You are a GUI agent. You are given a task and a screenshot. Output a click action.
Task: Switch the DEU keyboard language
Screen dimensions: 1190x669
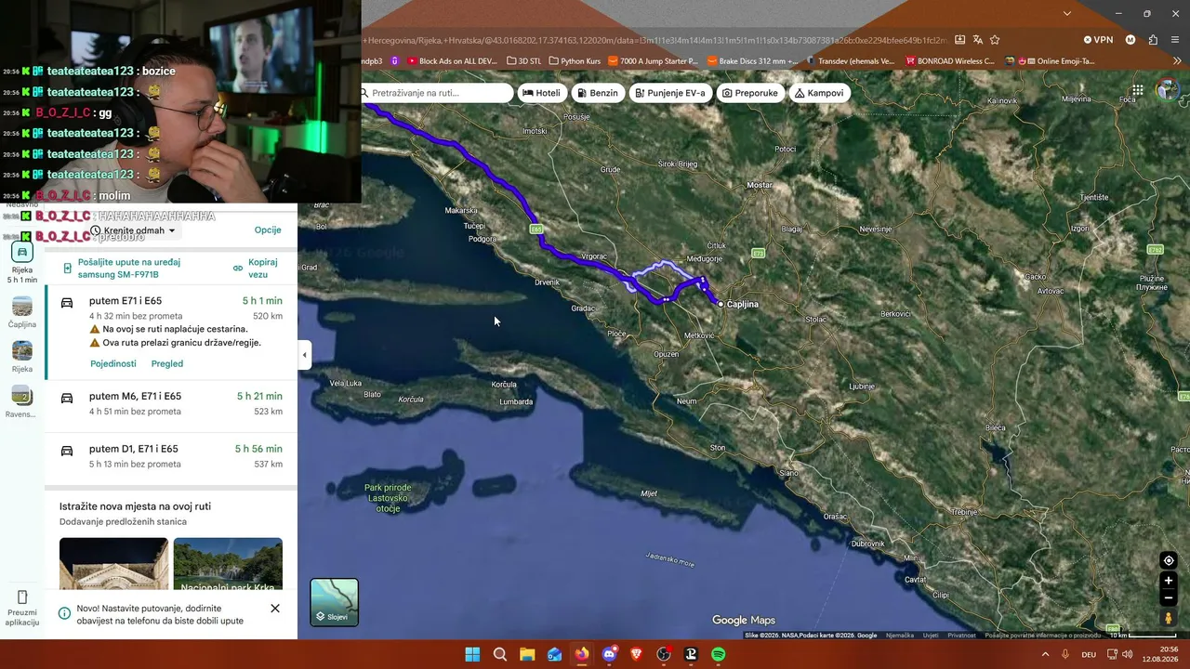(1089, 654)
